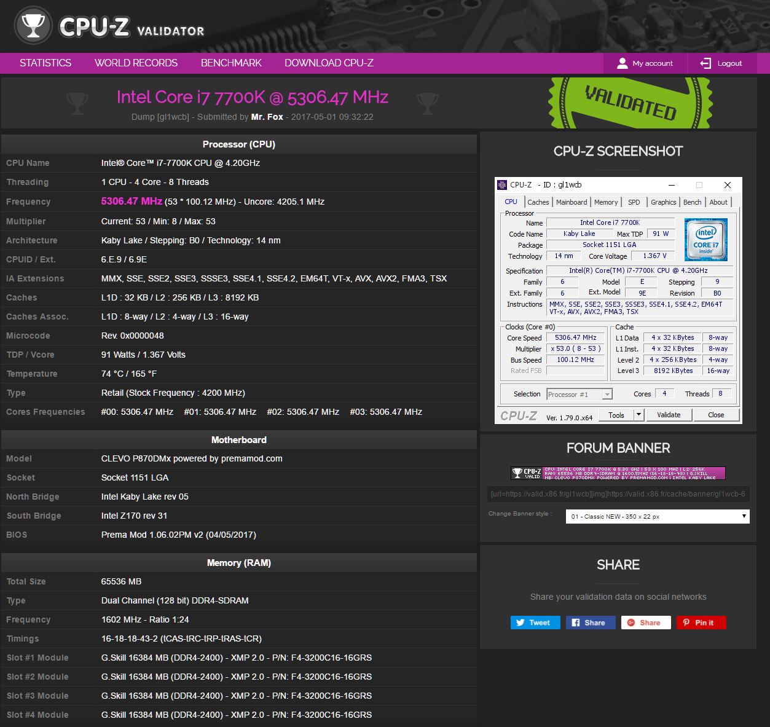Click the CPU-Z trophy logo icon
The width and height of the screenshot is (770, 727).
(x=33, y=25)
